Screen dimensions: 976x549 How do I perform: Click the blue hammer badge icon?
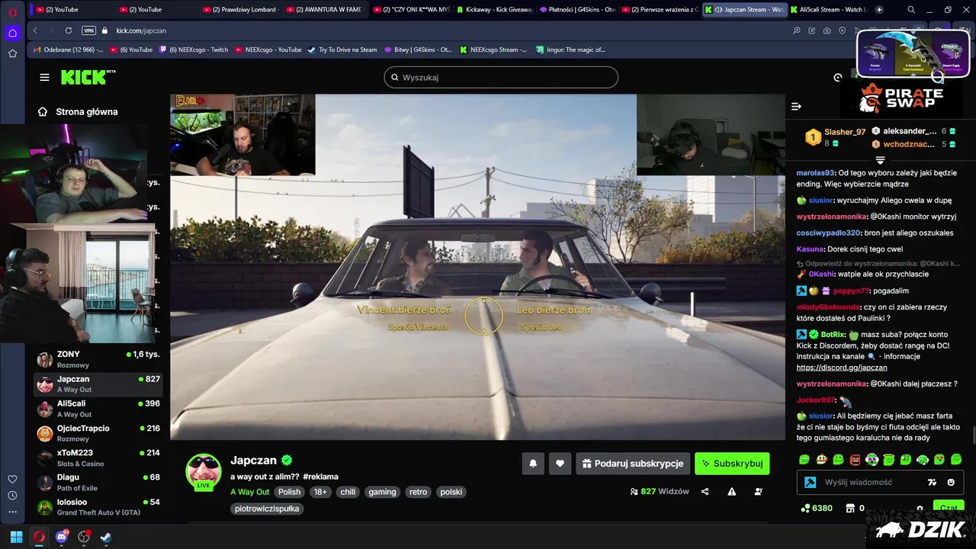(810, 482)
